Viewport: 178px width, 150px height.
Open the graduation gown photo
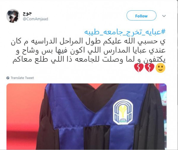click(x=87, y=116)
